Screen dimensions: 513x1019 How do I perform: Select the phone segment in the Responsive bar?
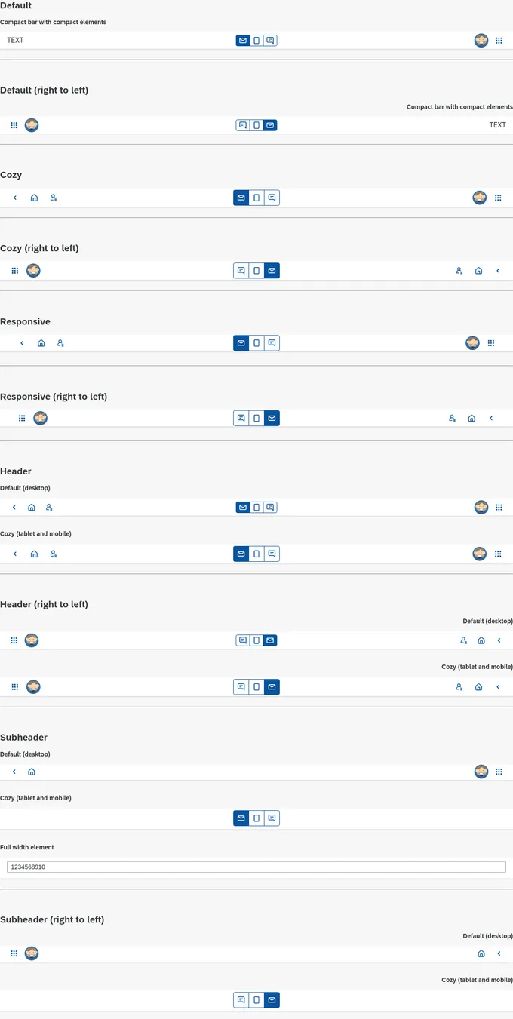(x=256, y=343)
